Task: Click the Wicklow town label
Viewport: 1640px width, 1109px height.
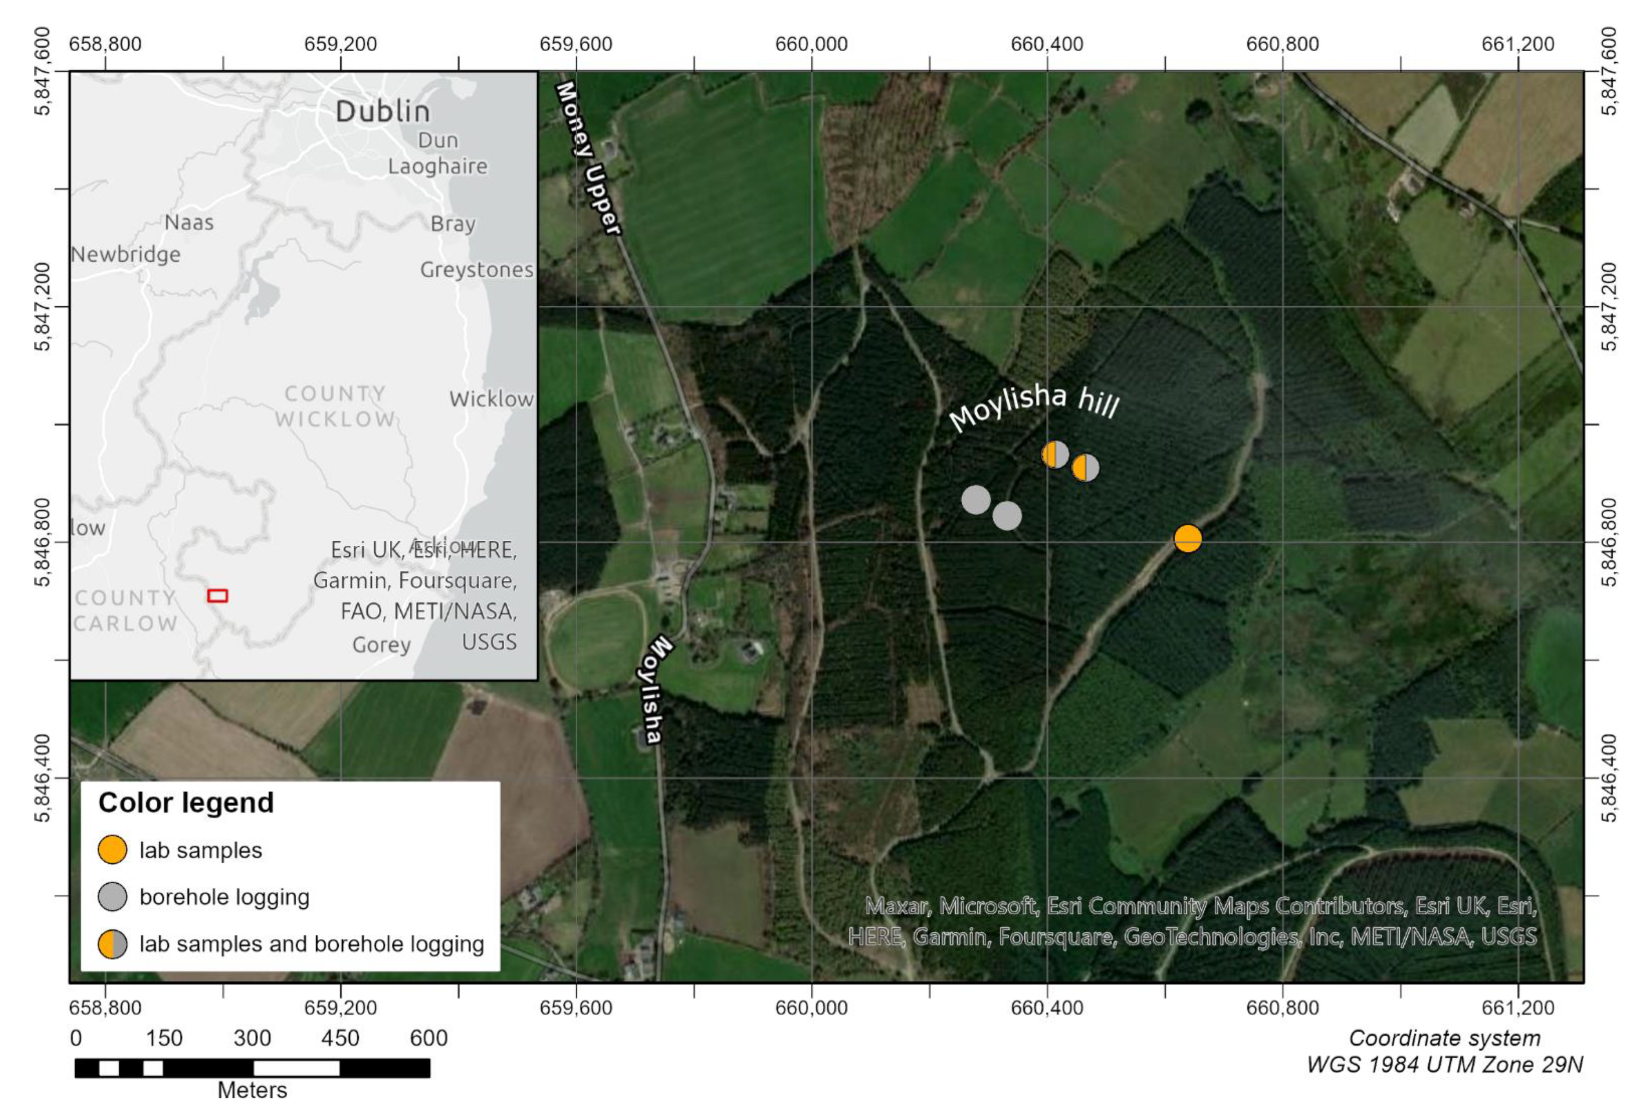Action: point(491,399)
